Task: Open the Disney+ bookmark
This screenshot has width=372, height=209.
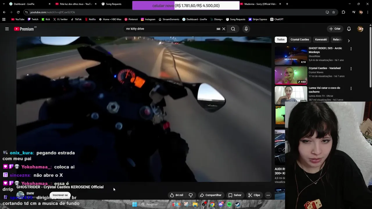Action: point(216,19)
